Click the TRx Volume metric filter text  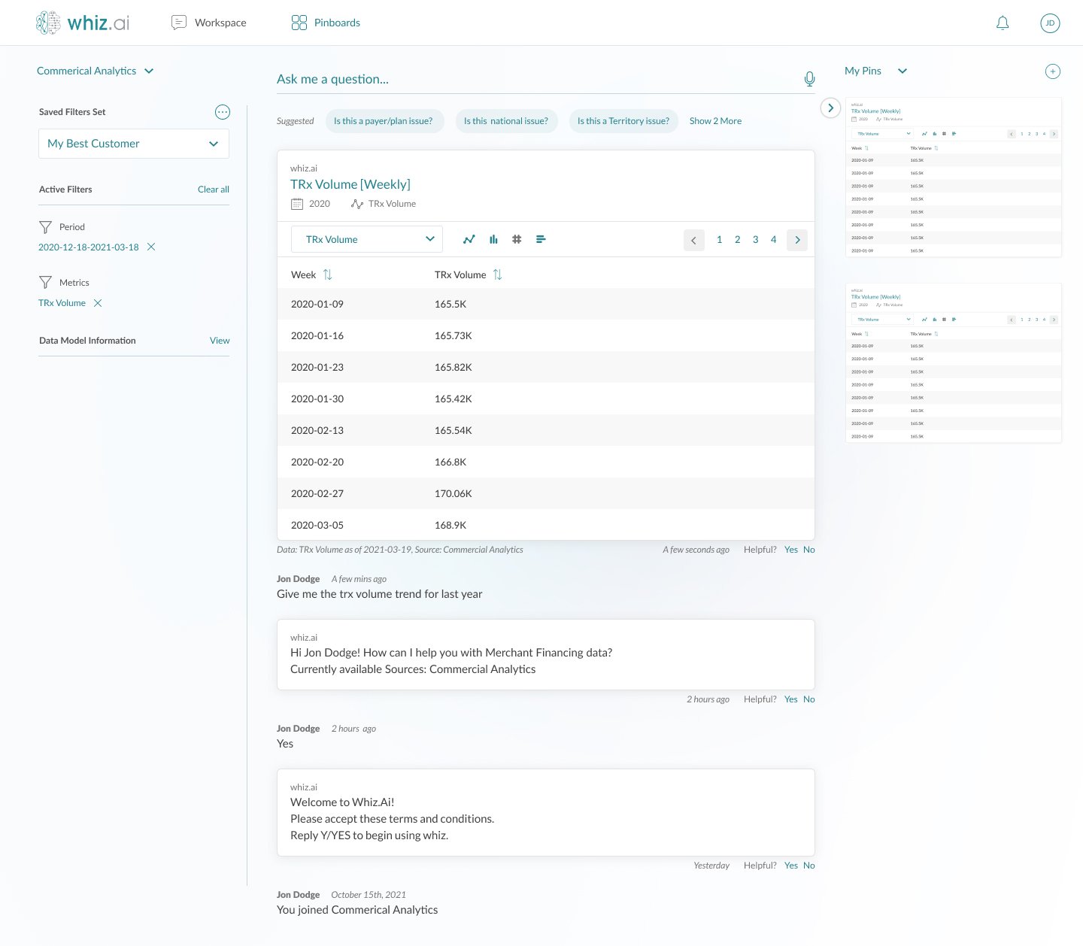pyautogui.click(x=62, y=303)
